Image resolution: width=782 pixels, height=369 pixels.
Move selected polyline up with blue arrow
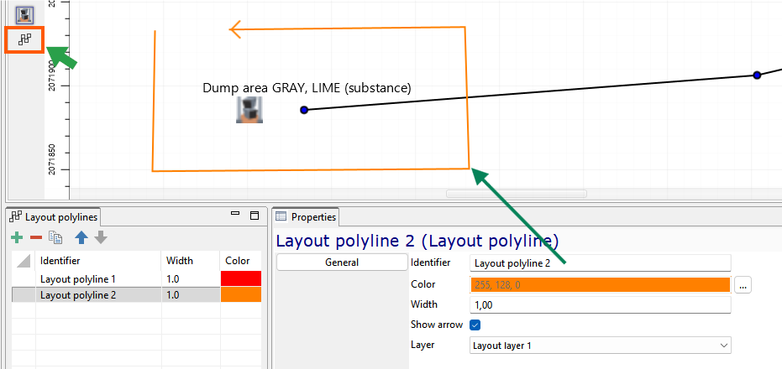coord(81,237)
